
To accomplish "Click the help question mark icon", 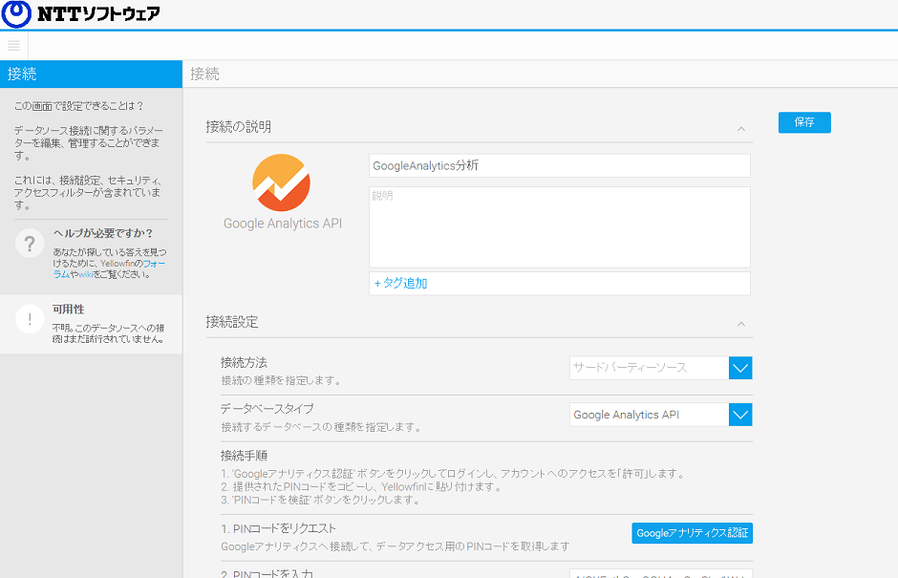I will tap(30, 244).
